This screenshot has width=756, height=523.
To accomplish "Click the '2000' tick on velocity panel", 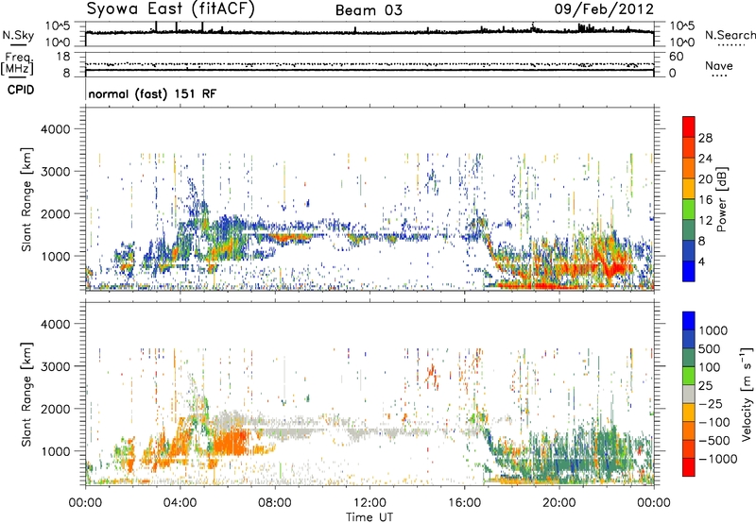I will [56, 409].
